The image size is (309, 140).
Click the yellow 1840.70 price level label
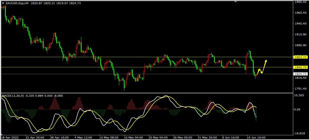pyautogui.click(x=300, y=67)
